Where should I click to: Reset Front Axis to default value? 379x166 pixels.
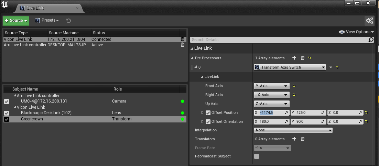(x=294, y=86)
